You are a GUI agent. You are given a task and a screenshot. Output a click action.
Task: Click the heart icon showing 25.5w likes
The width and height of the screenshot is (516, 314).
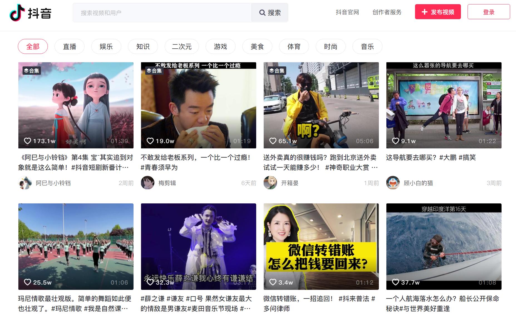27,282
